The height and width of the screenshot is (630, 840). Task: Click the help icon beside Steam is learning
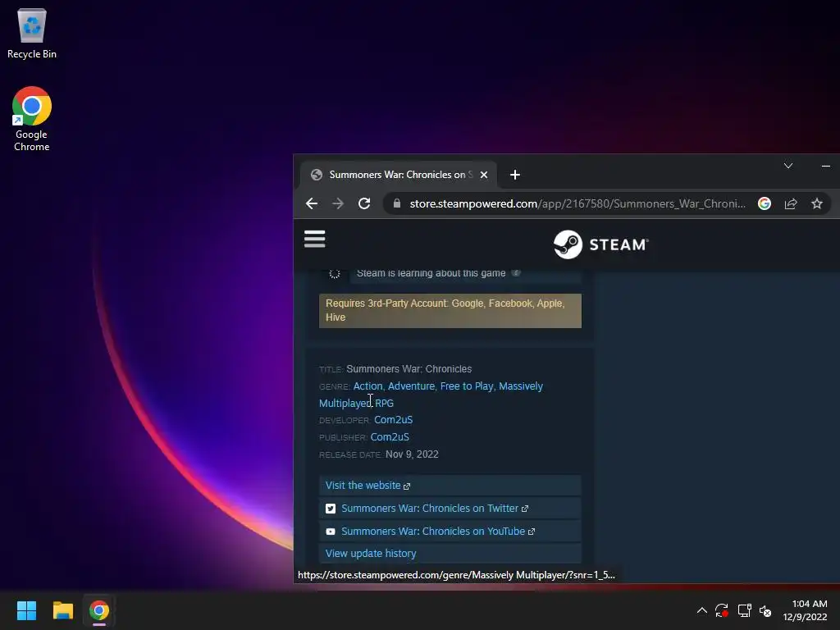tap(515, 272)
